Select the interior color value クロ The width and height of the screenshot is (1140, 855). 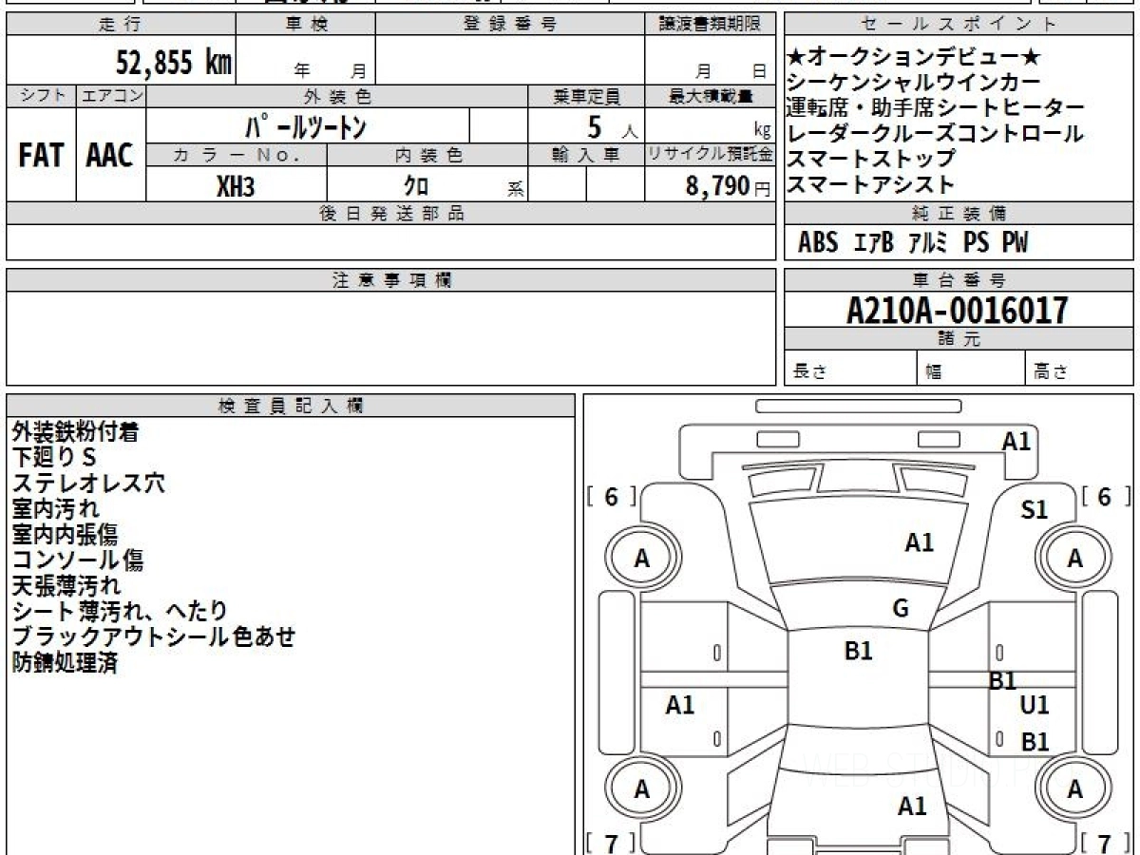pyautogui.click(x=417, y=186)
